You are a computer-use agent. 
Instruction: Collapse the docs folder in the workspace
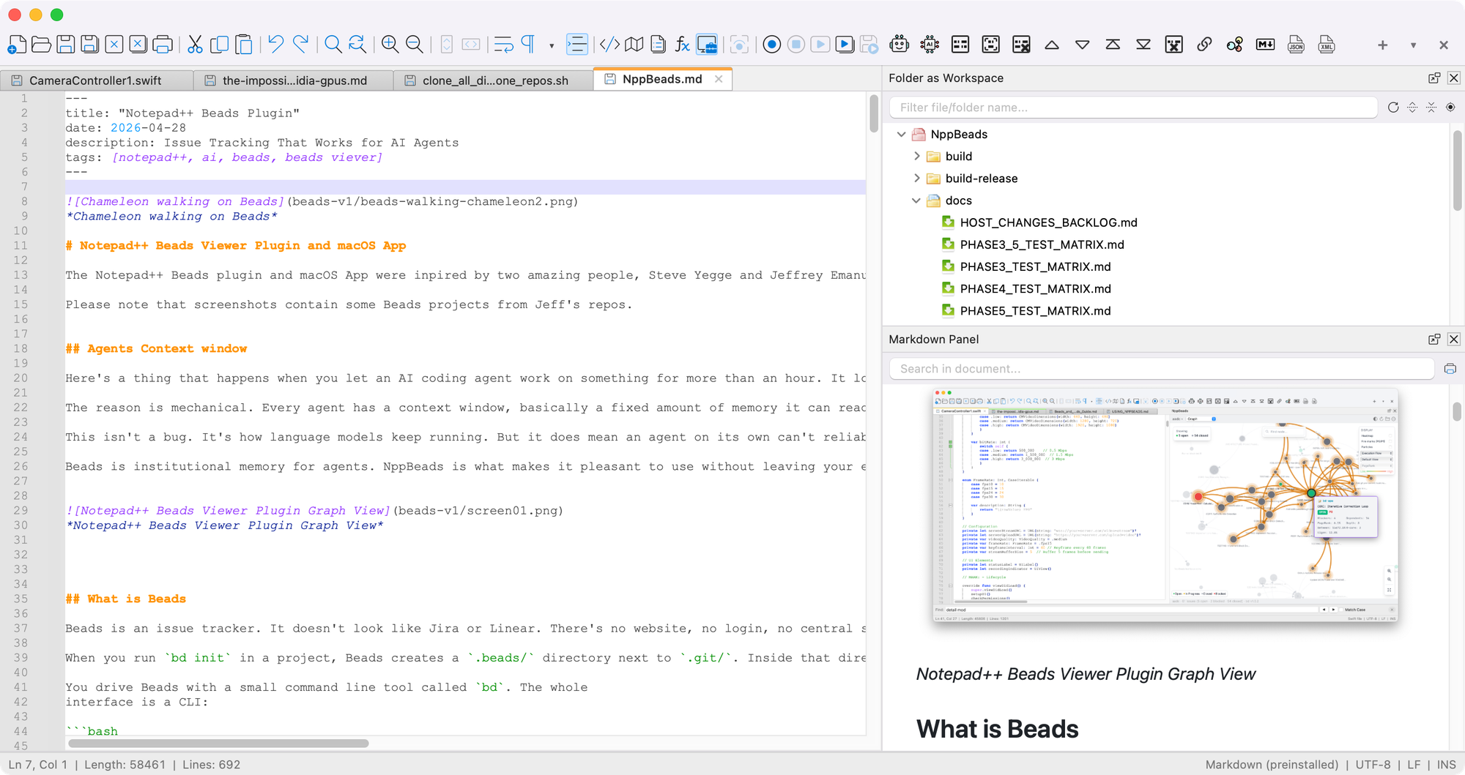pyautogui.click(x=916, y=201)
